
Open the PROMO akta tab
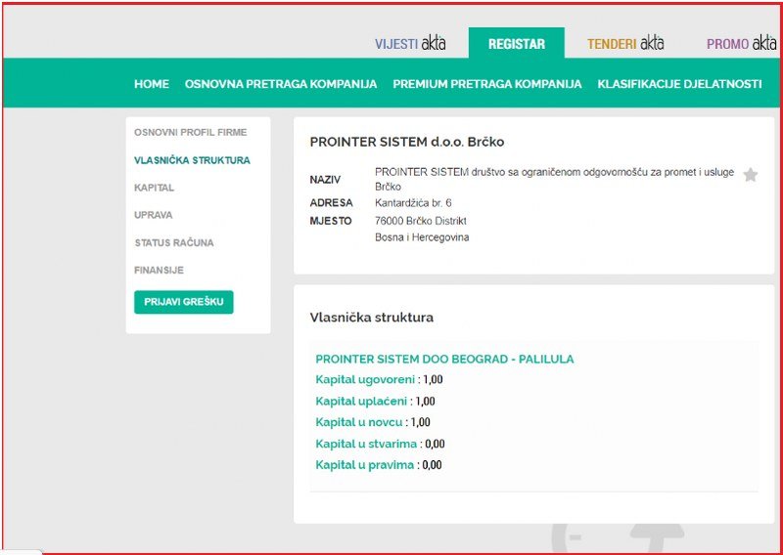[x=742, y=44]
